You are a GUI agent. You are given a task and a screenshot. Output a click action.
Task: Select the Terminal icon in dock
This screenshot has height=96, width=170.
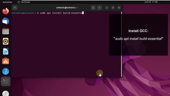[x=6, y=81]
